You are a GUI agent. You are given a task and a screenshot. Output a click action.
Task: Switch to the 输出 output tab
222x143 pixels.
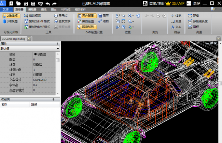[54, 10]
